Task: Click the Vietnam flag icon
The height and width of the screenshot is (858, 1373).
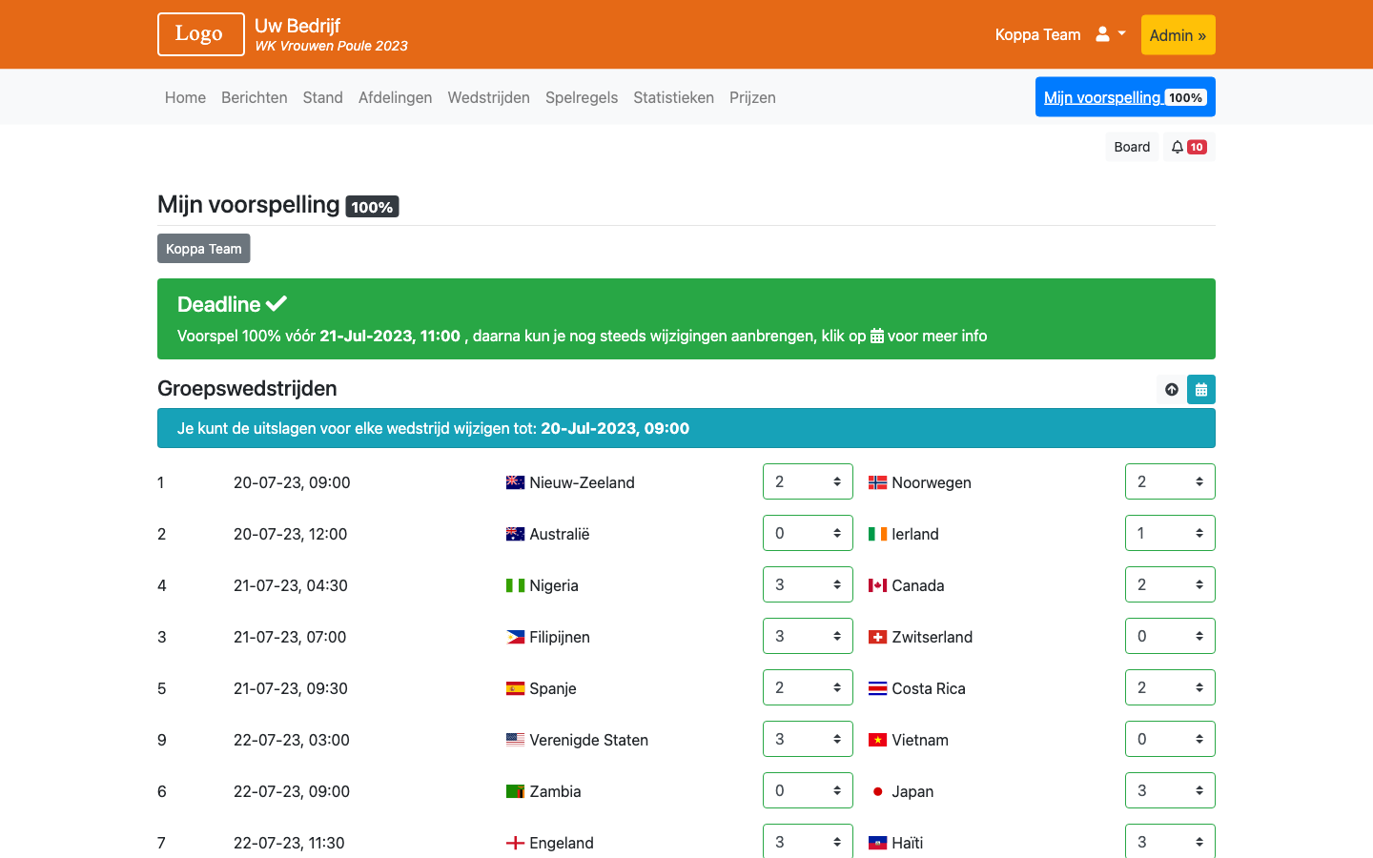Action: pos(877,740)
